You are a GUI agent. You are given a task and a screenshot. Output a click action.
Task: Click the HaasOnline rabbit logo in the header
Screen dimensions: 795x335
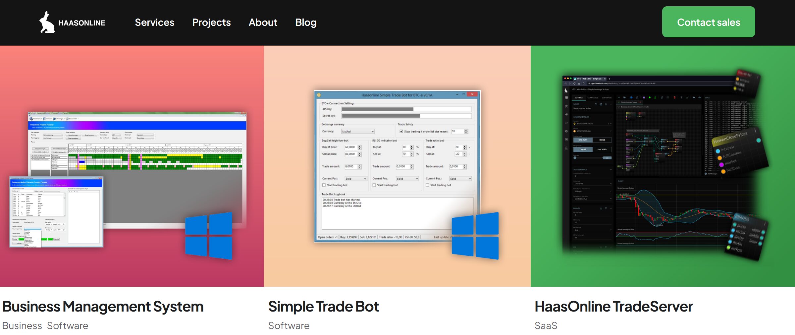coord(48,22)
